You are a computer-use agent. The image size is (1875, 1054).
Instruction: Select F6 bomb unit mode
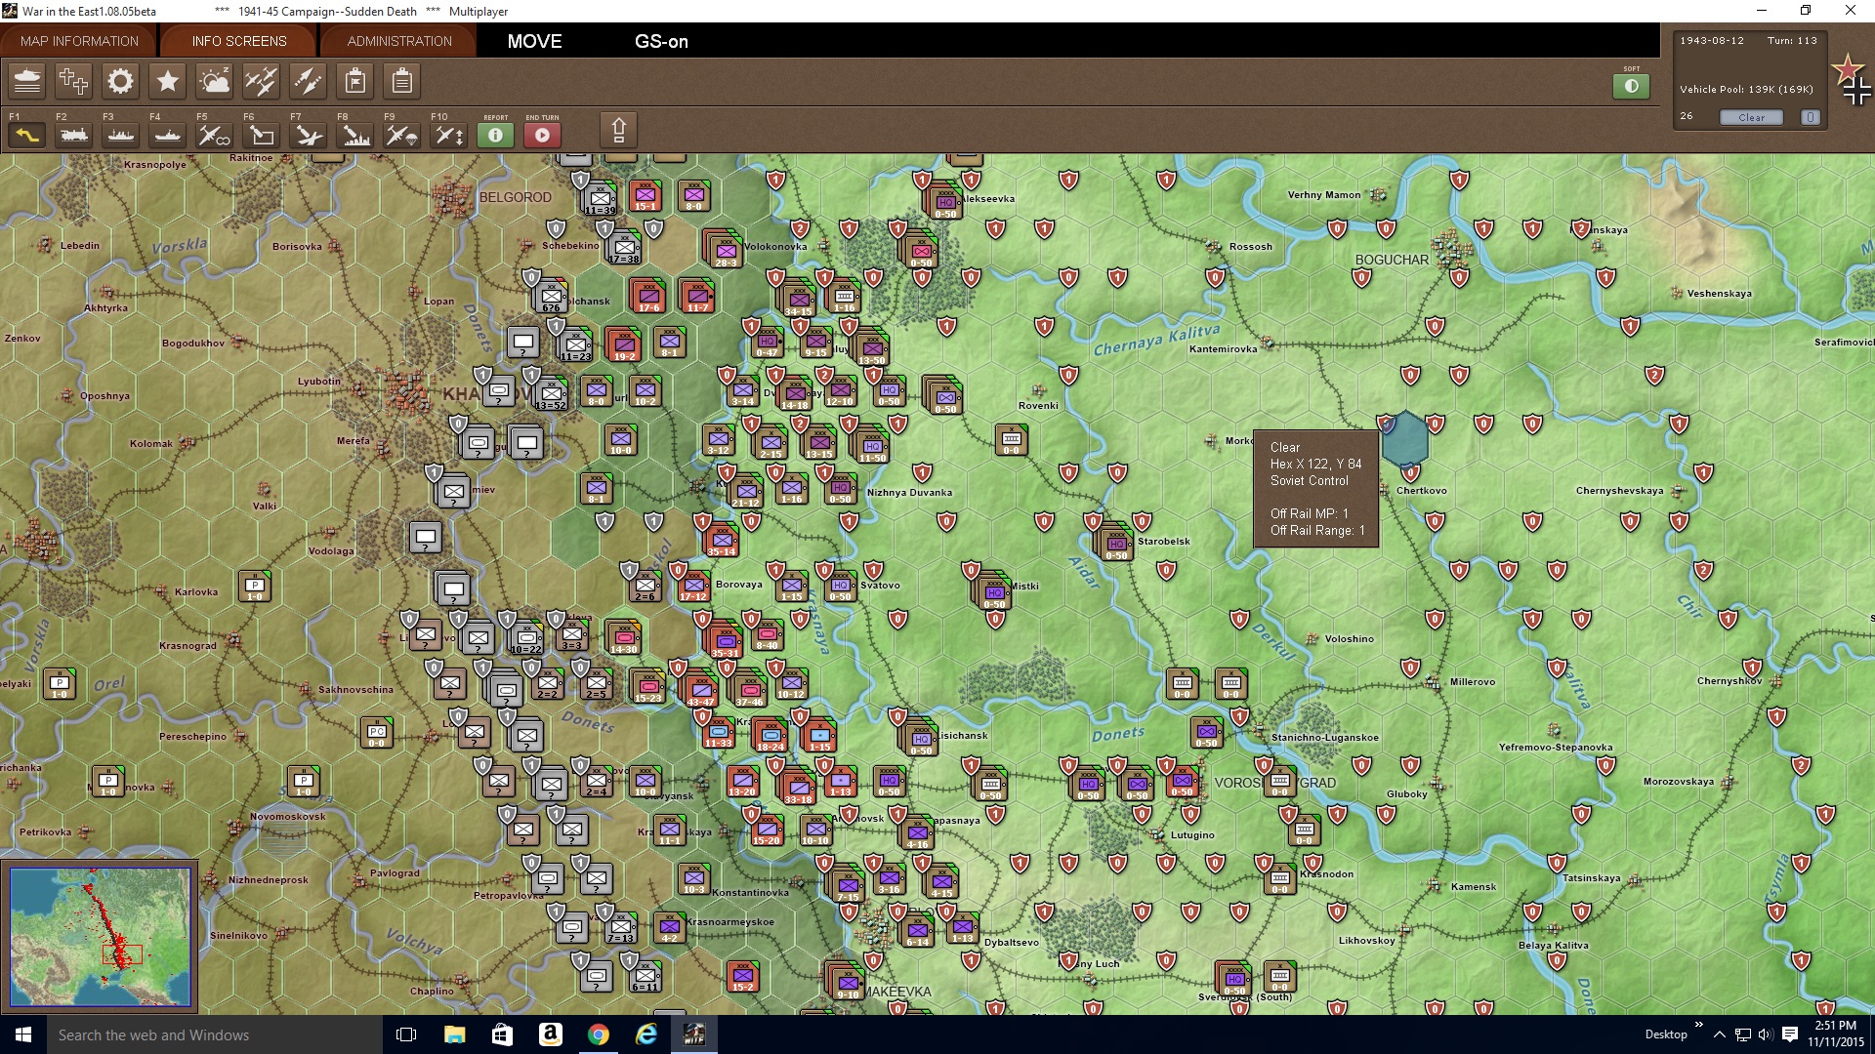(262, 135)
